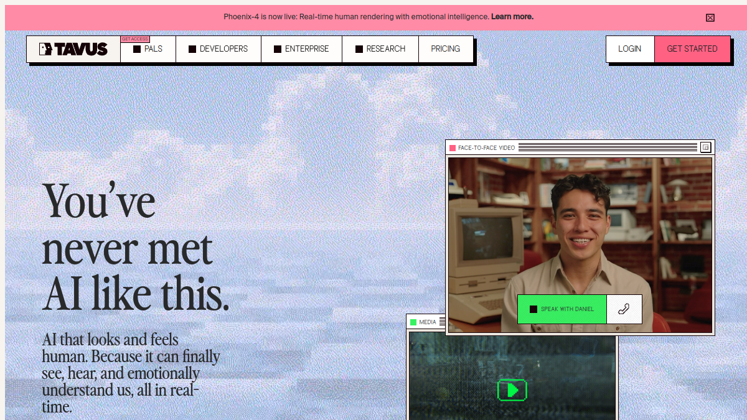Open the Enterprise menu

[x=302, y=49]
